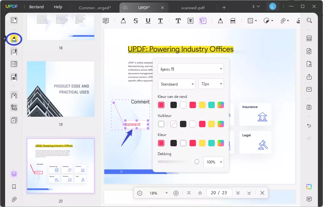The height and width of the screenshot is (207, 323).
Task: Switch to the scanned-pdf tab
Action: point(193,8)
